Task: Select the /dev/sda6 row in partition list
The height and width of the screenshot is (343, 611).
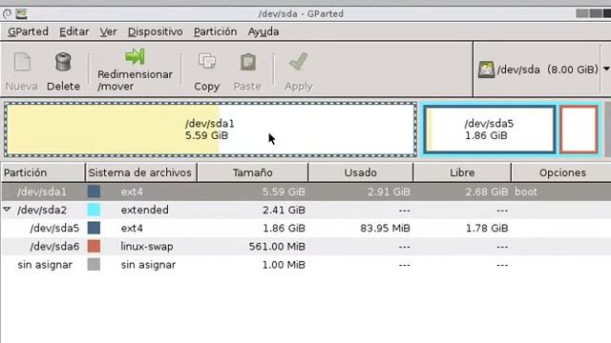Action: pyautogui.click(x=306, y=246)
